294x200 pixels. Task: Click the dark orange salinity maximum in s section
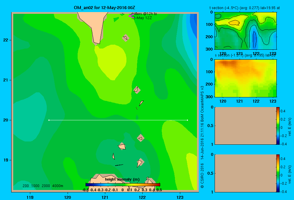coord(228,63)
